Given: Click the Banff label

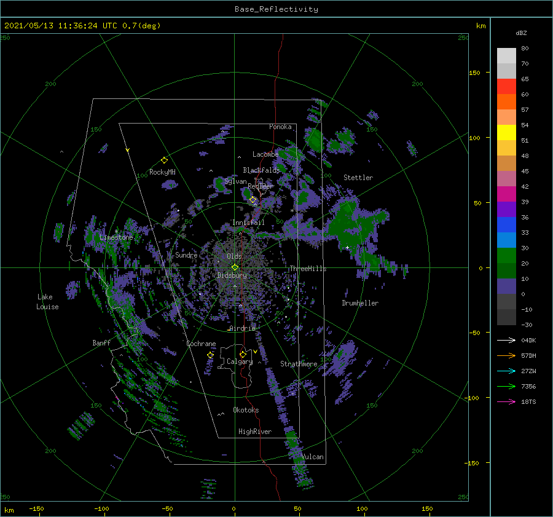Looking at the screenshot, I should click(x=101, y=342).
